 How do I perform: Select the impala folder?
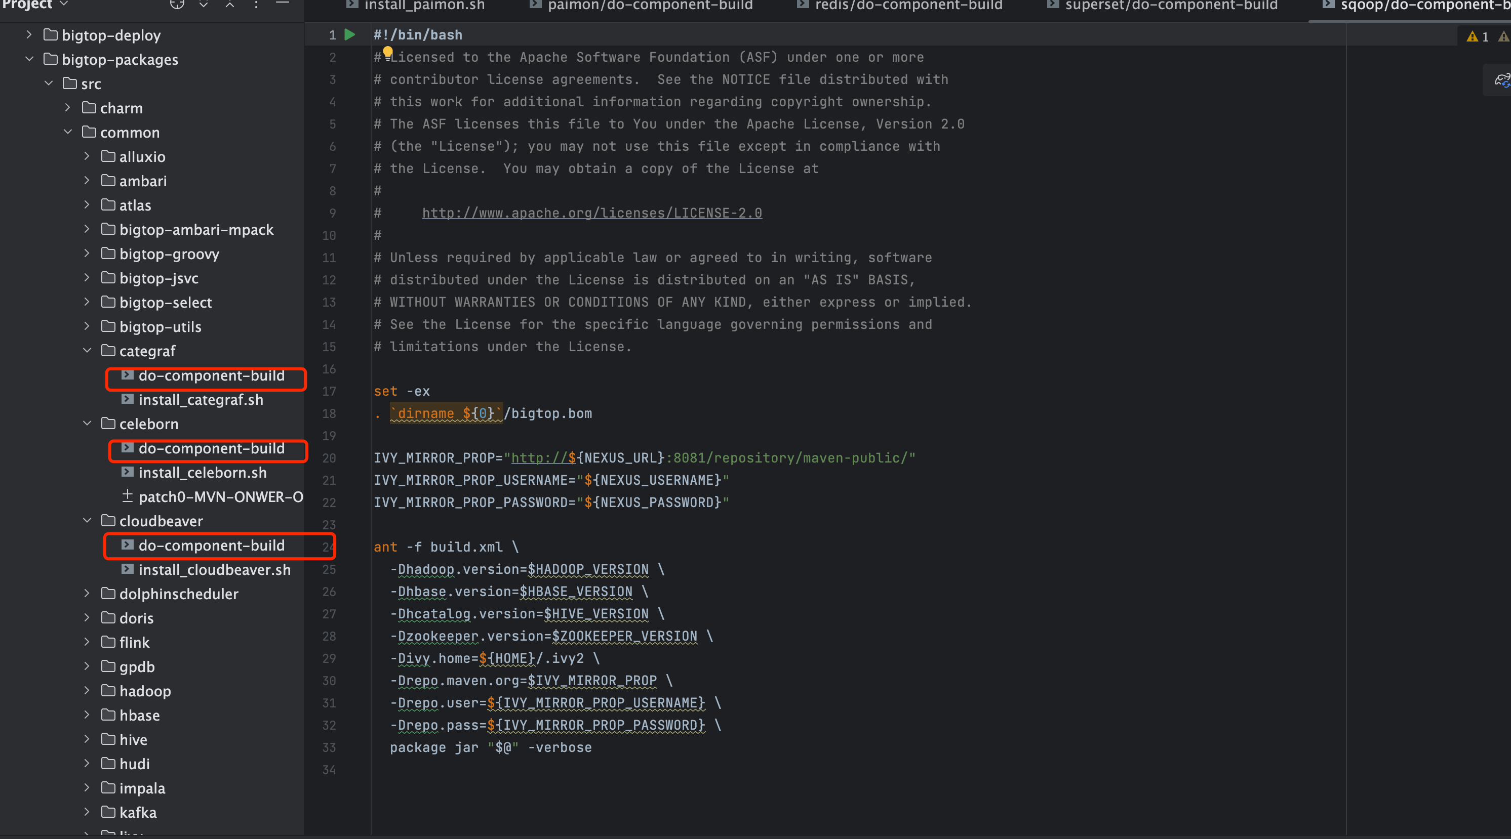point(142,788)
